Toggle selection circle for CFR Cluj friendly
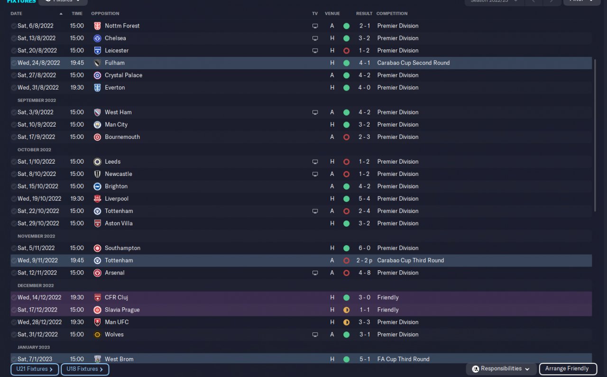This screenshot has height=377, width=607. [14, 297]
